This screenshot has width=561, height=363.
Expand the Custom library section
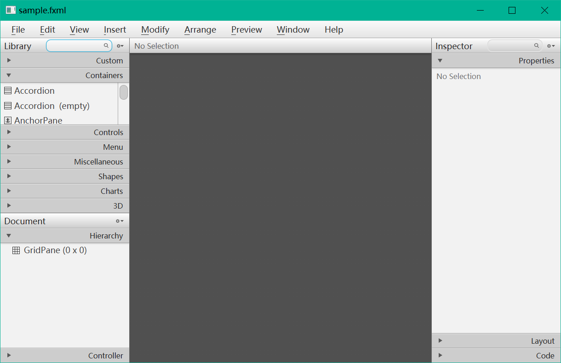[x=65, y=61]
